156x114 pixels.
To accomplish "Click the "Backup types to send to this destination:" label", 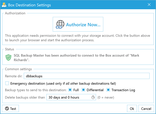I will coord(36,90).
